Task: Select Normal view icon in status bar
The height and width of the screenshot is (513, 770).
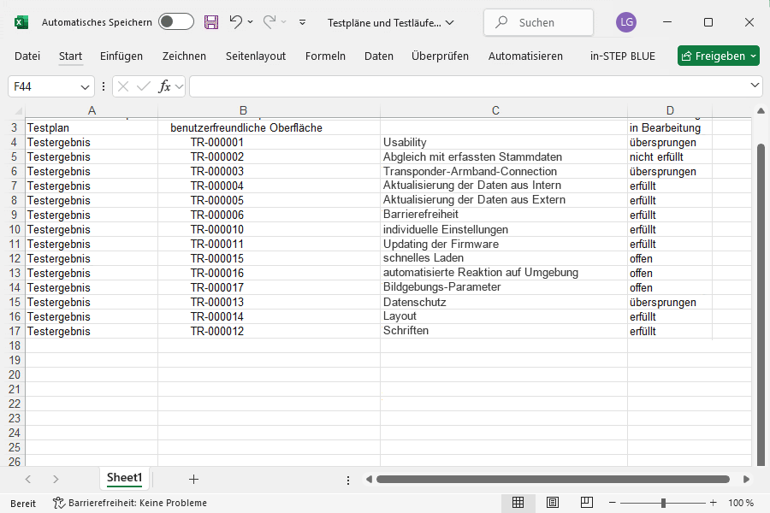Action: pyautogui.click(x=518, y=503)
